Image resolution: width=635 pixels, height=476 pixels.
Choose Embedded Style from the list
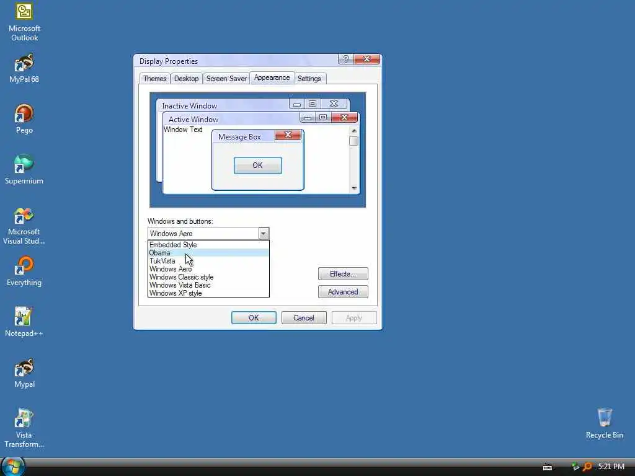pyautogui.click(x=208, y=245)
